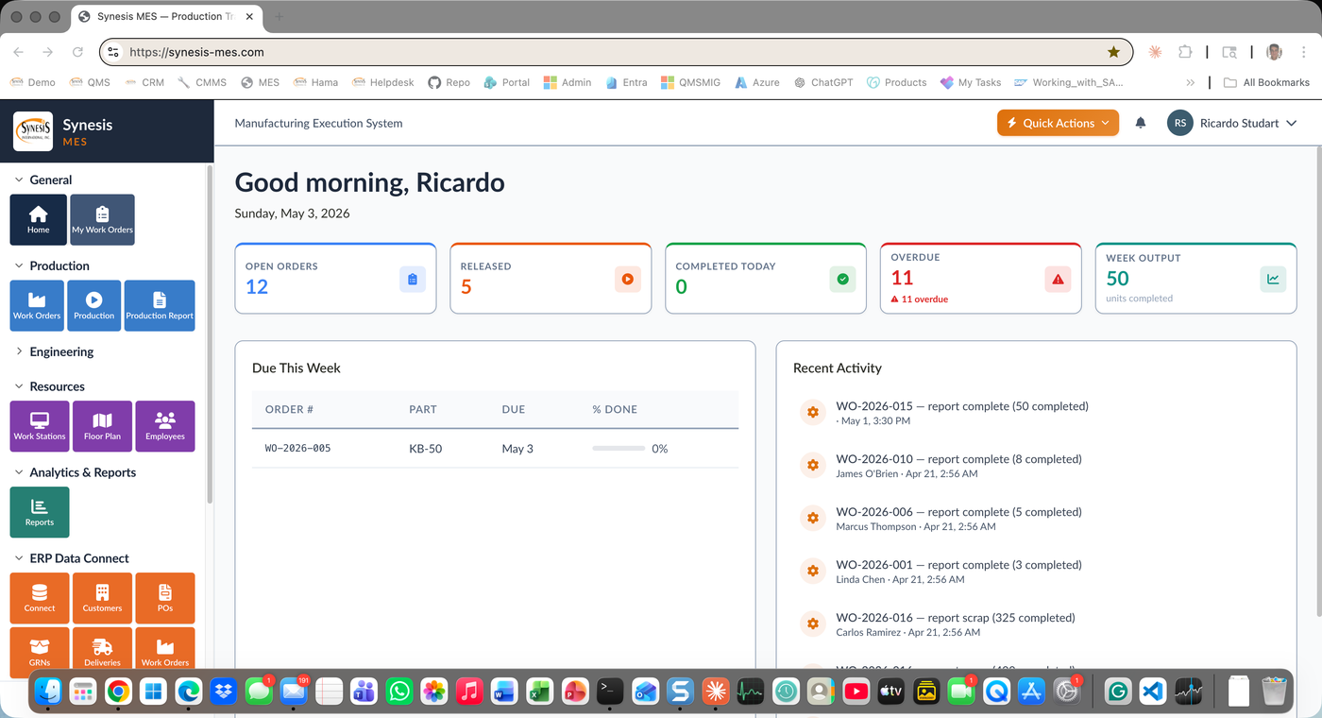Image resolution: width=1322 pixels, height=718 pixels.
Task: Open Visual Studio Code from the dock
Action: click(x=1153, y=692)
